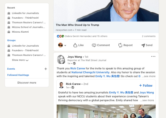Open Thomson Reuters Careers in Recent list

[29, 23]
